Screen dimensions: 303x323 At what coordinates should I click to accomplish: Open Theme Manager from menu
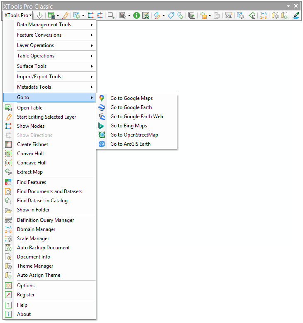pos(49,266)
